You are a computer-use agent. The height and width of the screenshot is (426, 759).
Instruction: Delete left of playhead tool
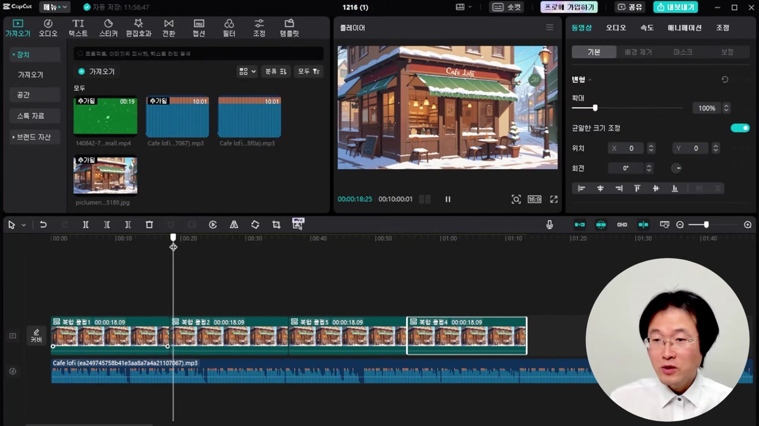107,225
